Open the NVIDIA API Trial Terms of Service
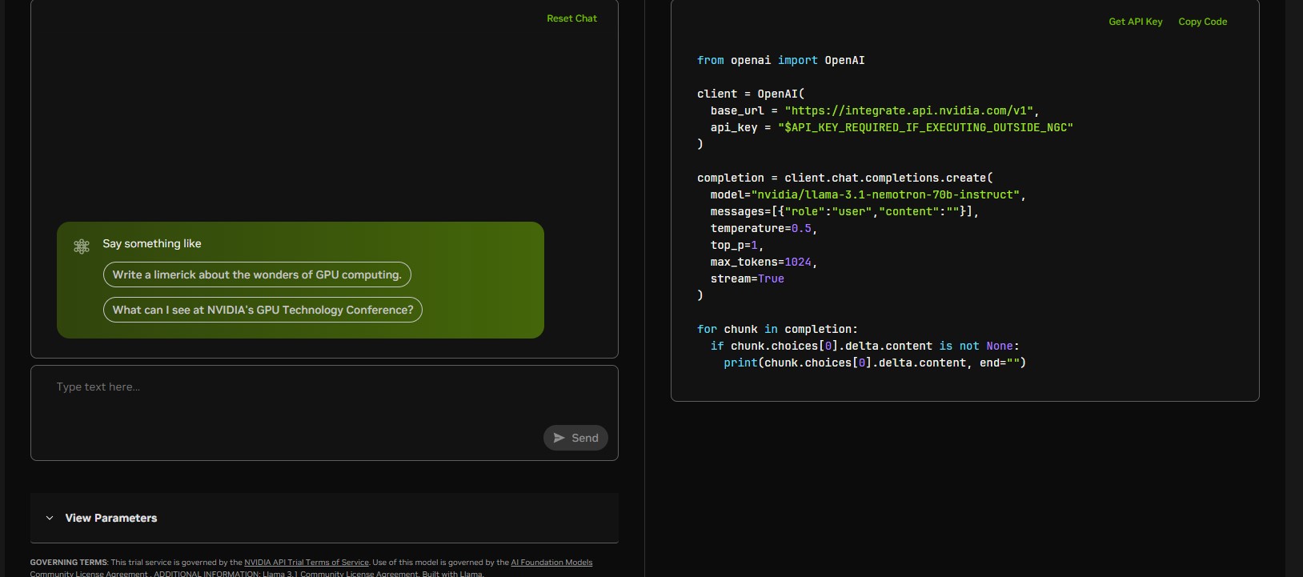 pyautogui.click(x=307, y=563)
